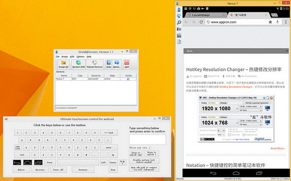Click the camera record icon above the clapper icon

click(x=179, y=29)
